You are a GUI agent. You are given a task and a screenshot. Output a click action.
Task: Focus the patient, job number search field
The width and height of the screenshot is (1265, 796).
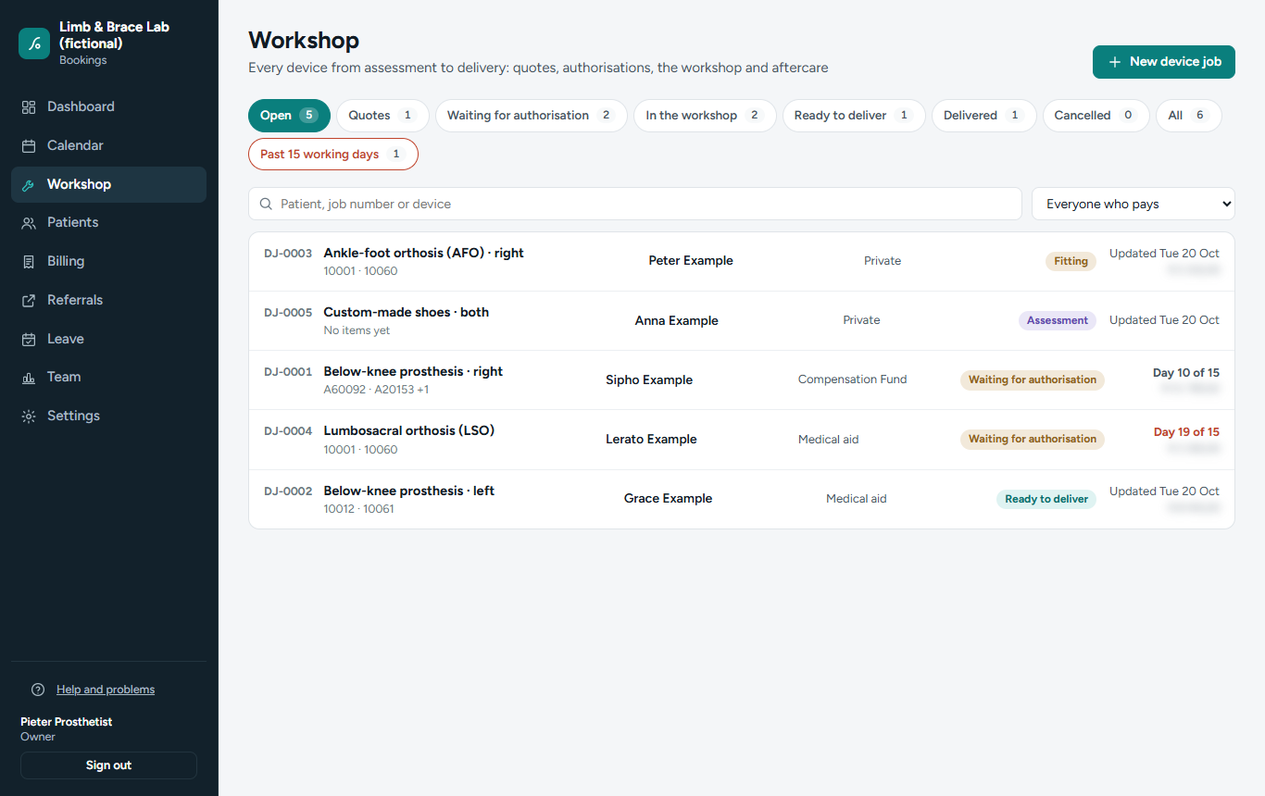635,204
